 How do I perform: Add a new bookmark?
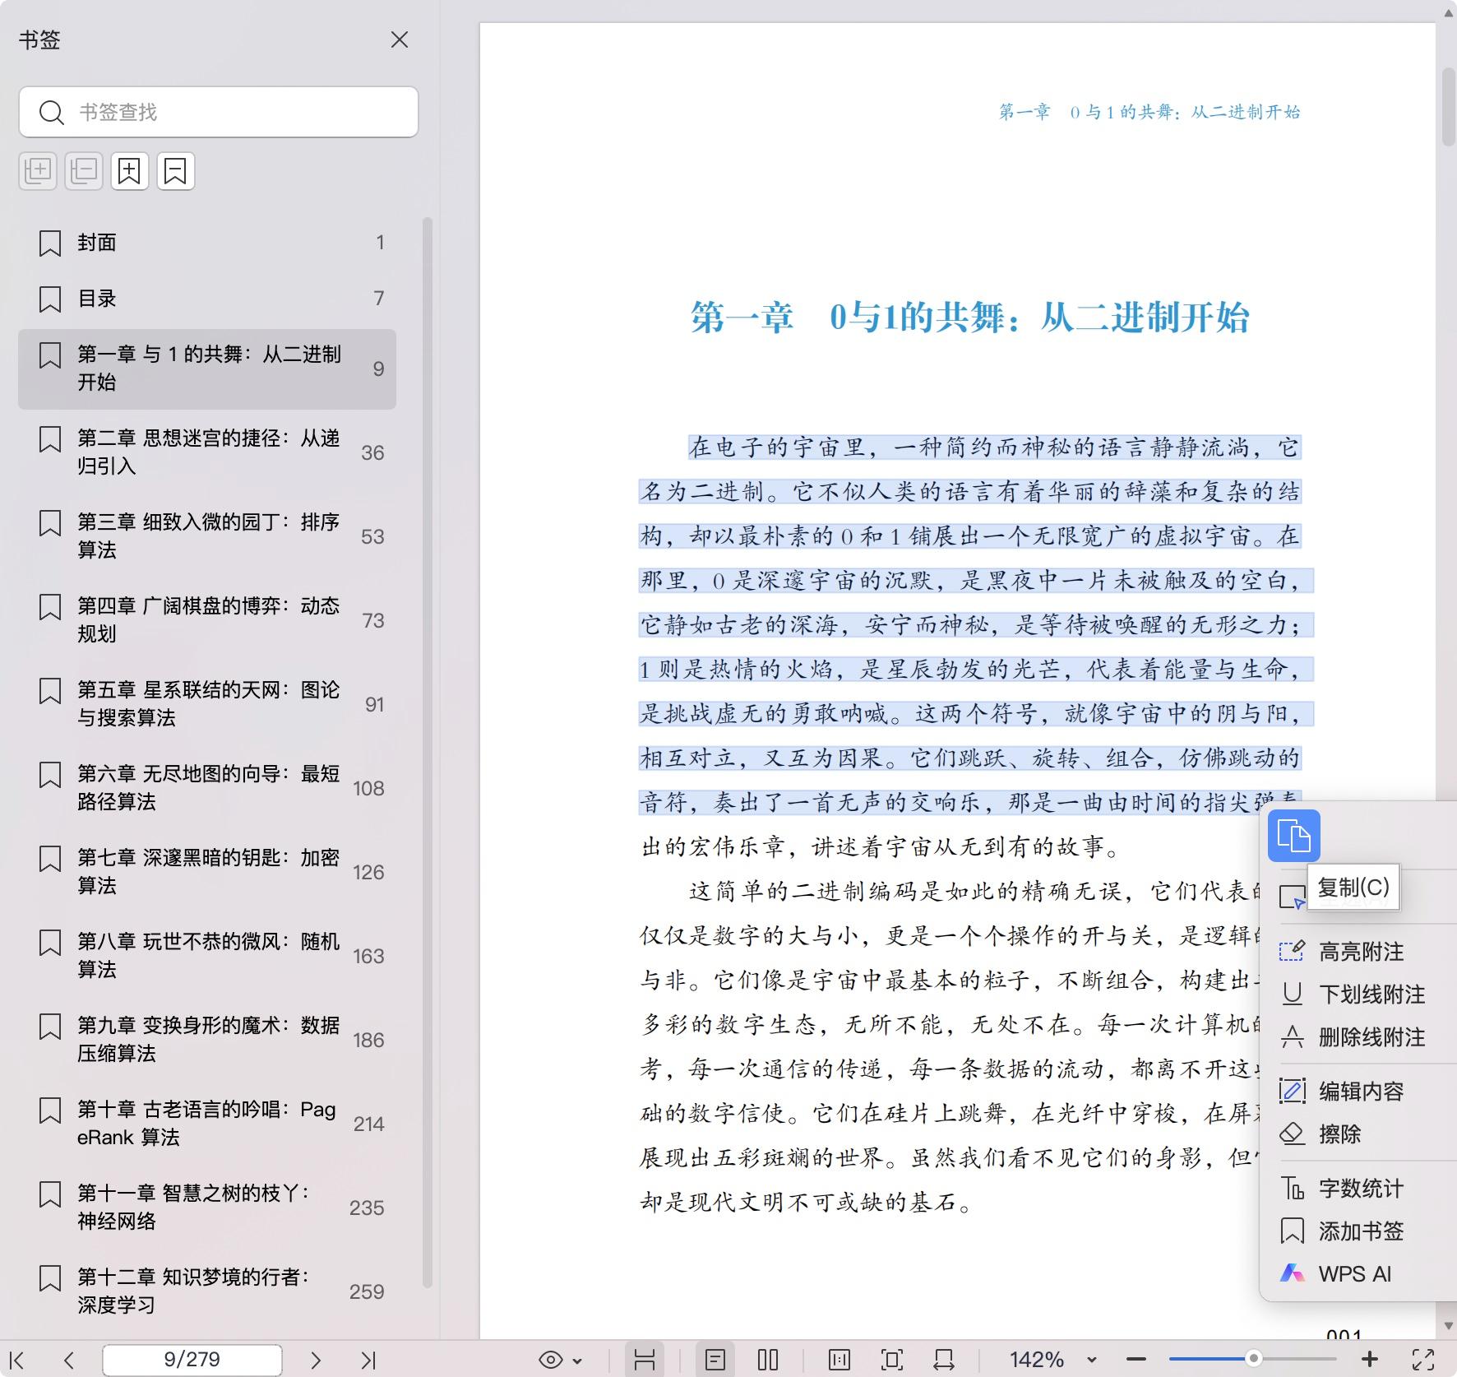click(129, 171)
